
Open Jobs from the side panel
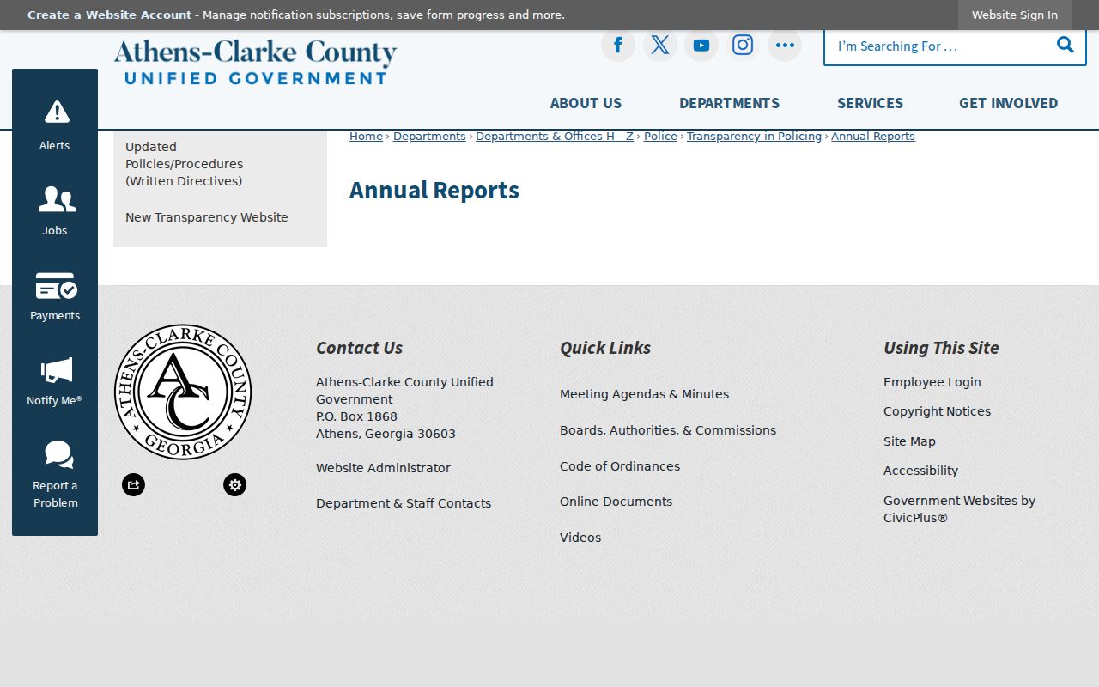55,210
